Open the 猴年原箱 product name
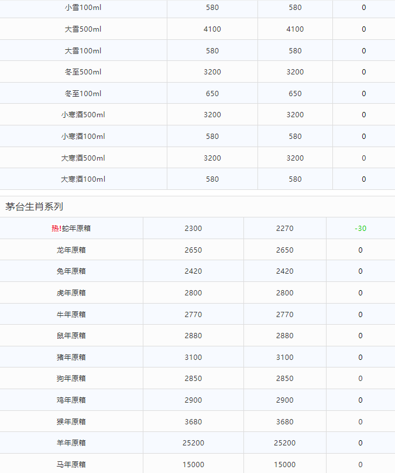The width and height of the screenshot is (395, 473). point(71,422)
